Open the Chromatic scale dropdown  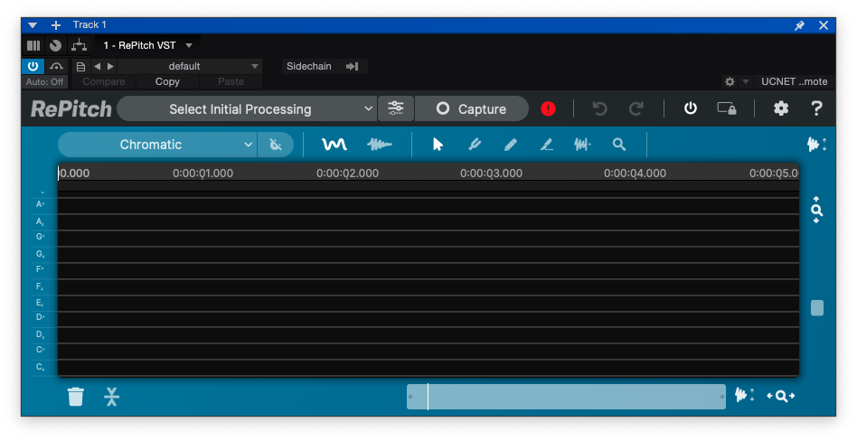[x=157, y=145]
